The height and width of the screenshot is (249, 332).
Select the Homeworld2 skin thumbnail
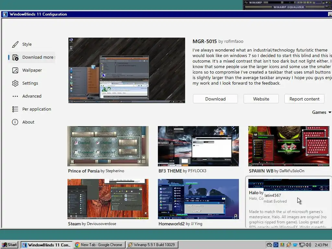point(198,199)
